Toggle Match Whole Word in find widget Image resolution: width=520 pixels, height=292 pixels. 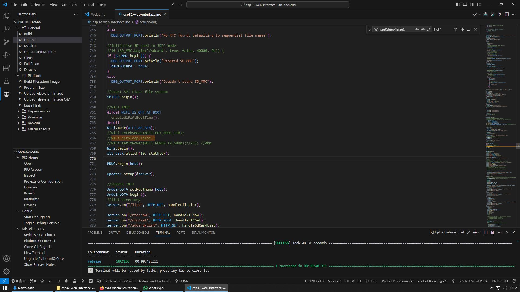click(x=423, y=29)
